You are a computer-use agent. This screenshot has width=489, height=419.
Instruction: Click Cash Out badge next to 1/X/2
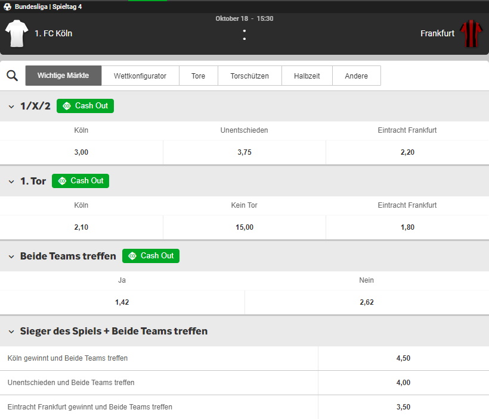click(x=85, y=106)
